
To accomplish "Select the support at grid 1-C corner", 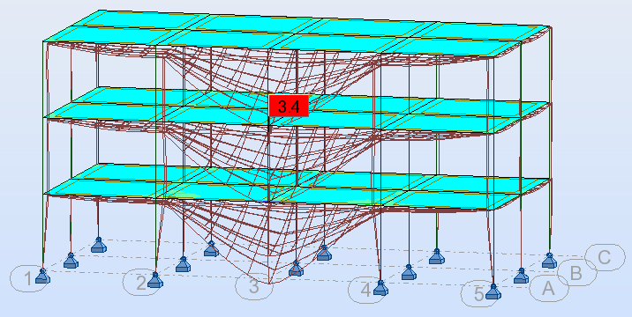I will 98,245.
